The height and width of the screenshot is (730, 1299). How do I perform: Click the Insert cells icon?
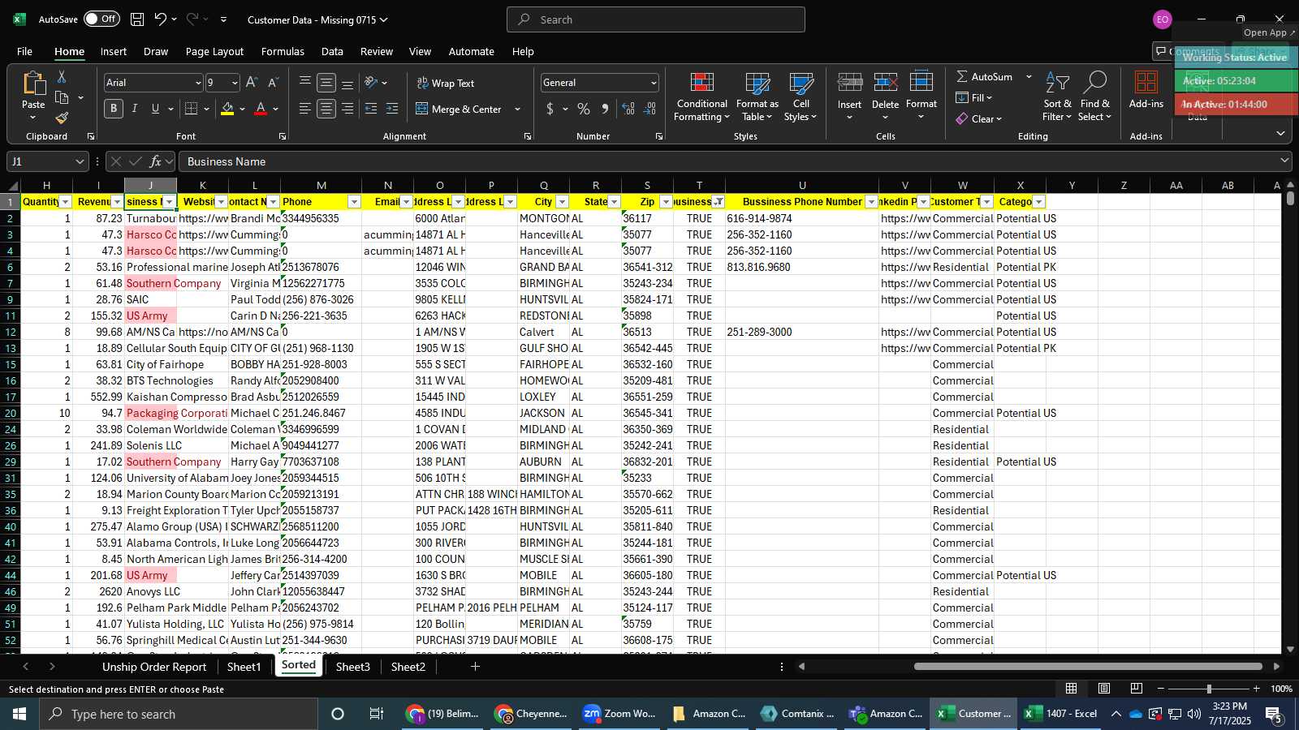(849, 83)
